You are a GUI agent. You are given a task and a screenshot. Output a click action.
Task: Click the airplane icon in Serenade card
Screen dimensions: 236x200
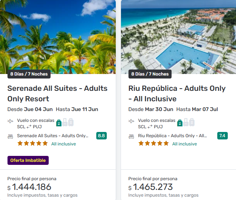coord(10,121)
